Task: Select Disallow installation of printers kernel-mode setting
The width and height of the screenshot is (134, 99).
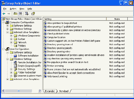Action: coord(76,55)
